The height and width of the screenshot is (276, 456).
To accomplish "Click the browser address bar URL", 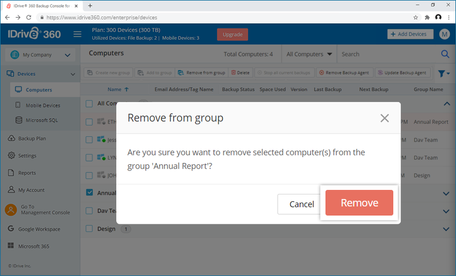I will (x=102, y=18).
